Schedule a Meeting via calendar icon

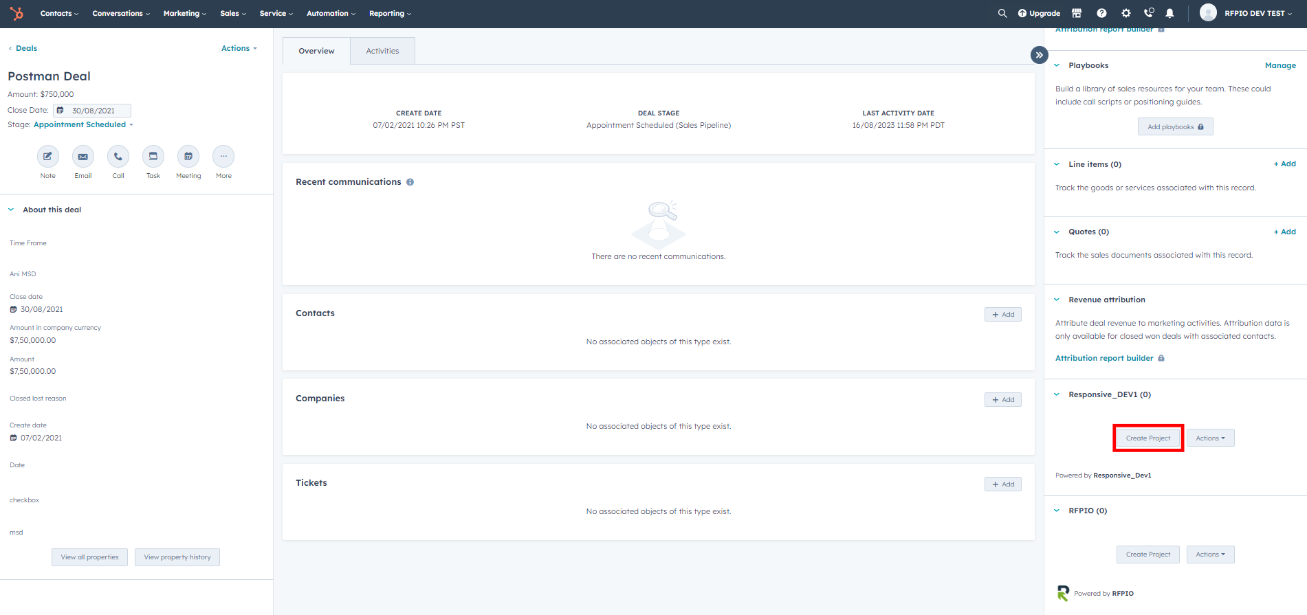coord(188,157)
